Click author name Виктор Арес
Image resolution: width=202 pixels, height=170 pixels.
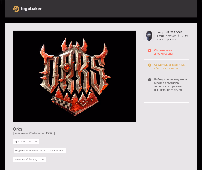click(174, 32)
